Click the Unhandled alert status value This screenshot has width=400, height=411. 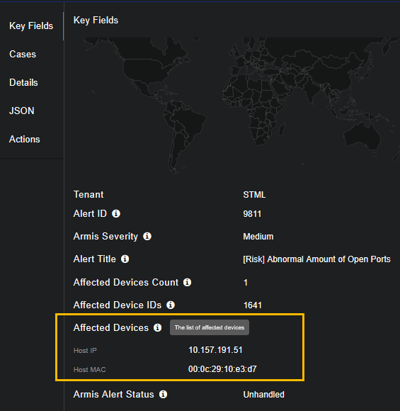pyautogui.click(x=264, y=395)
